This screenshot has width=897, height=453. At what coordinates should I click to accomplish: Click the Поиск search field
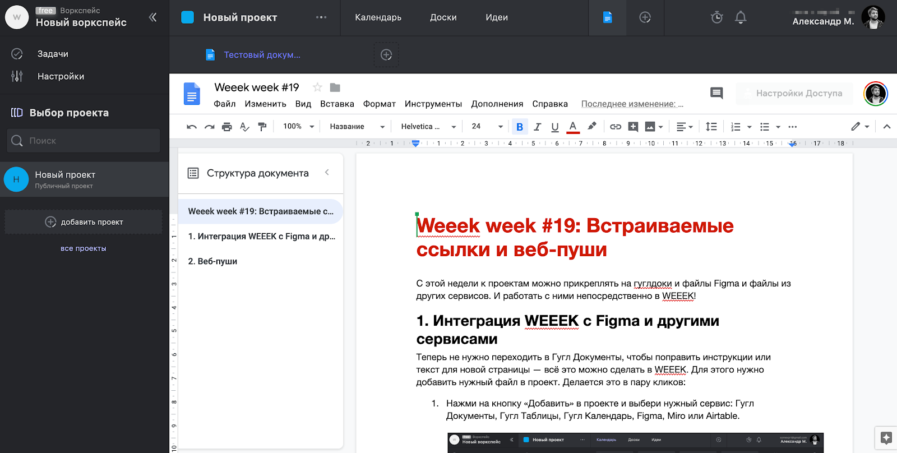point(84,141)
